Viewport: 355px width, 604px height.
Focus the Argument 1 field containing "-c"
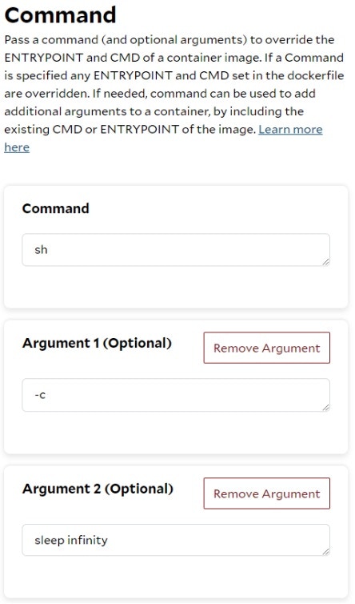coord(176,395)
